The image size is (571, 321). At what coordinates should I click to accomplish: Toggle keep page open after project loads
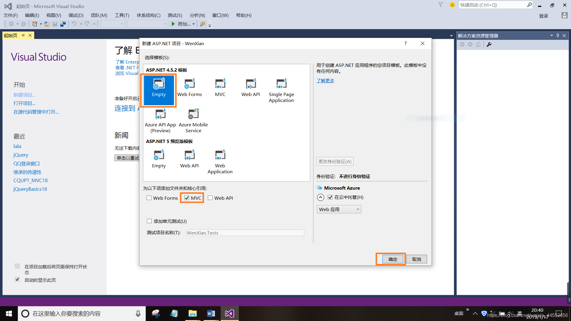point(17,266)
